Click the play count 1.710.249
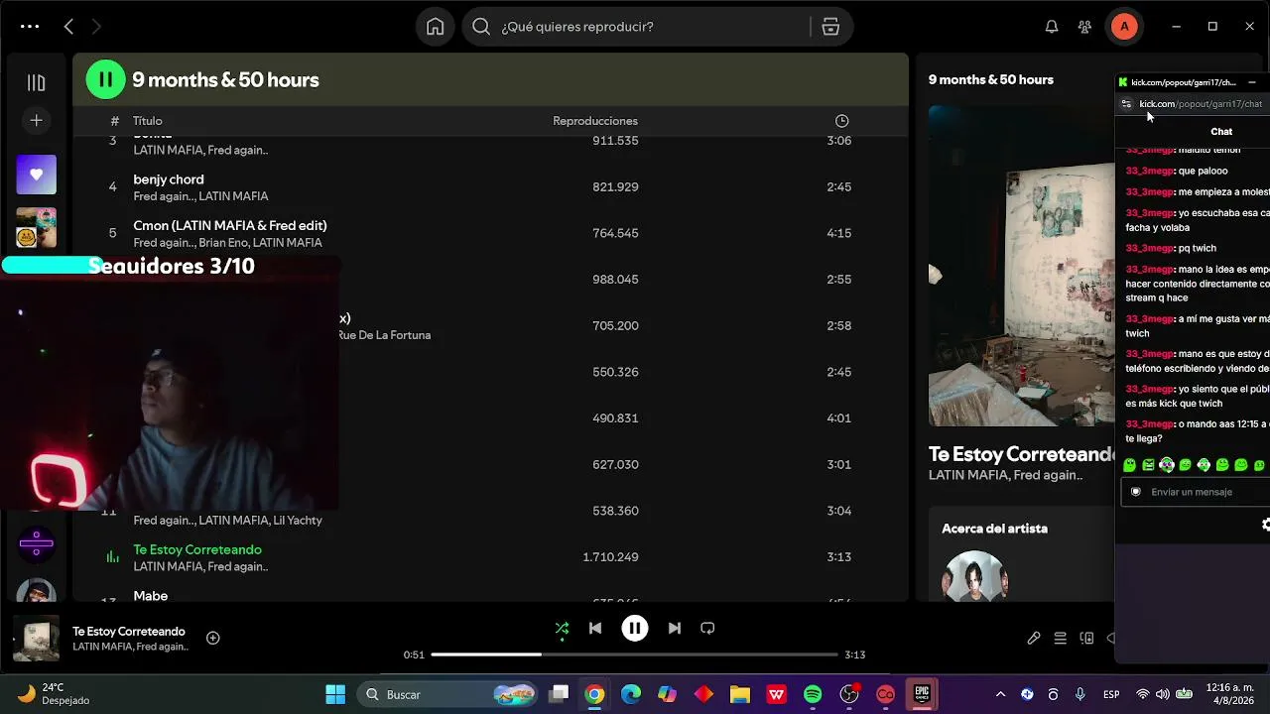 [610, 557]
